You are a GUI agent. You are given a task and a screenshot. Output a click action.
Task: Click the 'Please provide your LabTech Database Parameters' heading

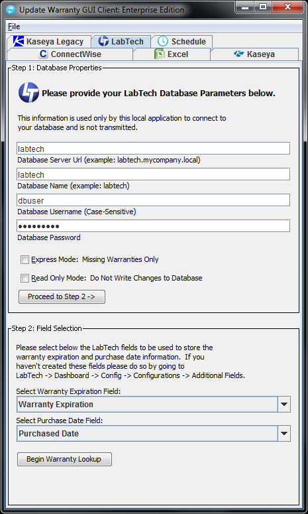click(x=158, y=94)
